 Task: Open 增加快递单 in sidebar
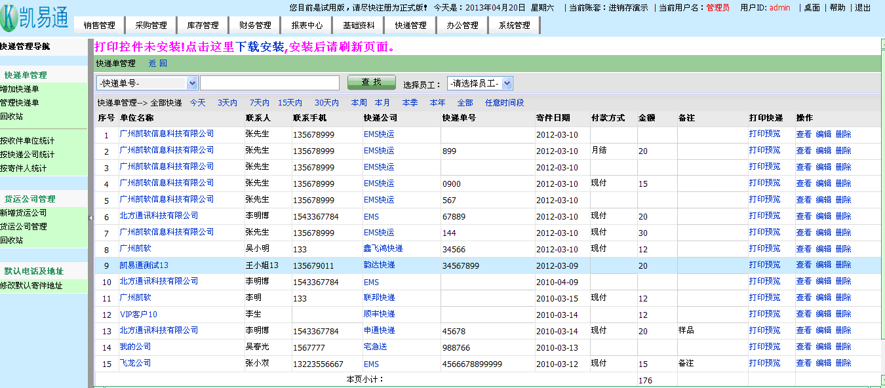coord(20,89)
